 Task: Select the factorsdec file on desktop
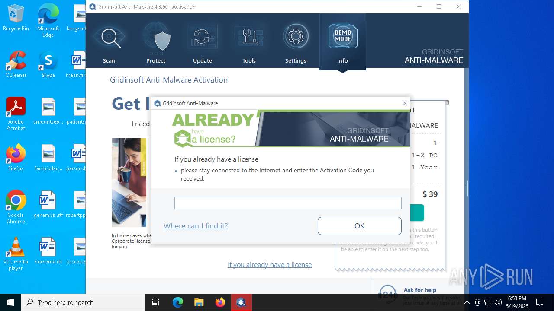click(x=48, y=158)
